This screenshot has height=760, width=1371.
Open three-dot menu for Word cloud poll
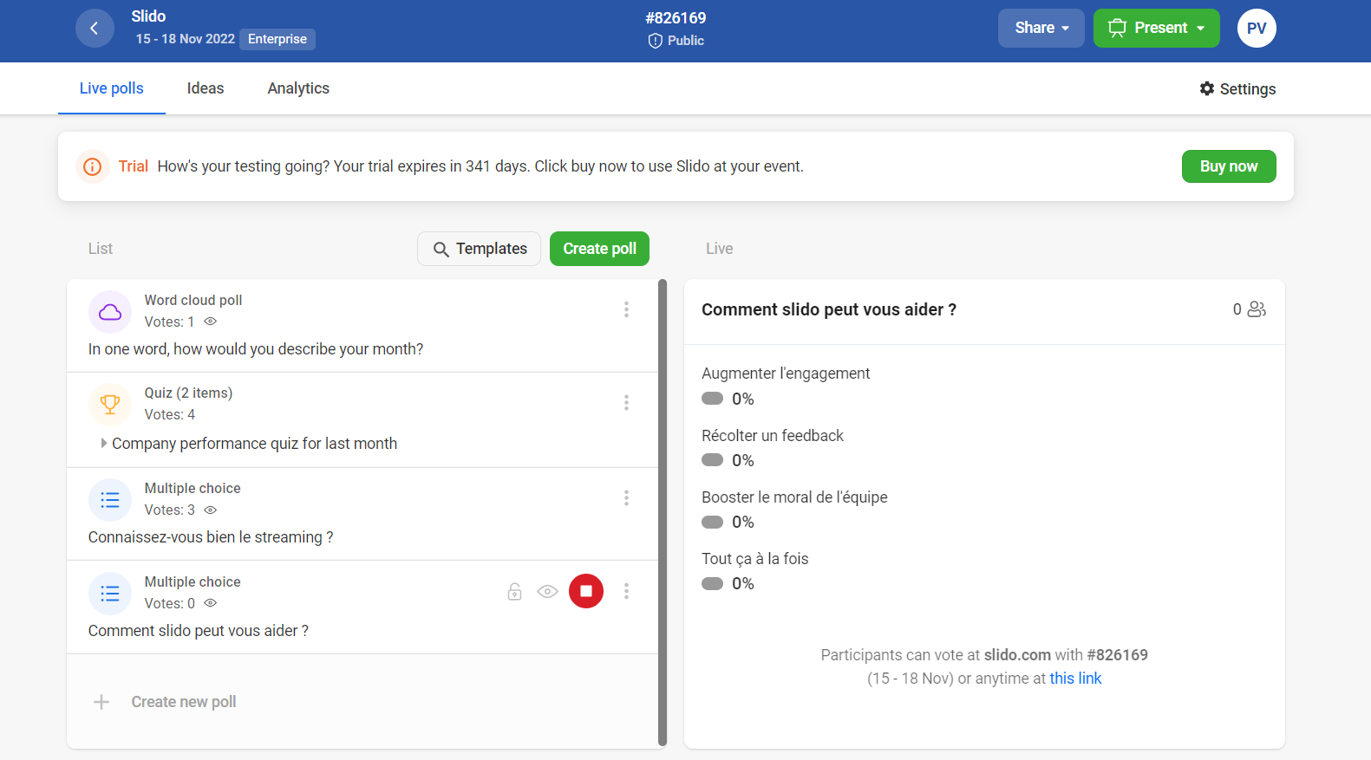pyautogui.click(x=626, y=309)
